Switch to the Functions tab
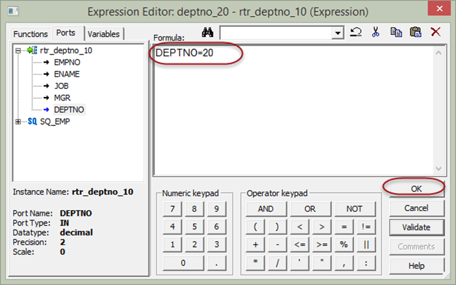The width and height of the screenshot is (456, 285). click(x=30, y=34)
